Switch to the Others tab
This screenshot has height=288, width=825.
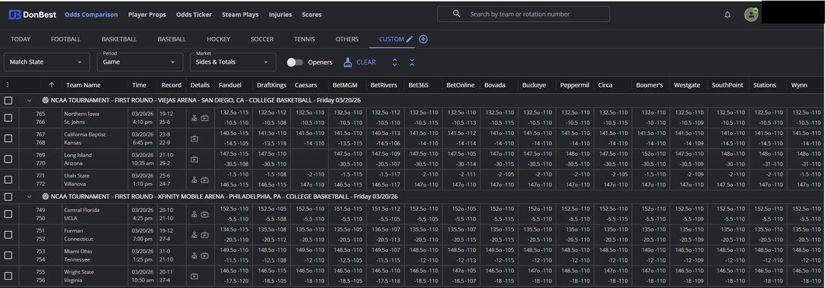pyautogui.click(x=347, y=39)
